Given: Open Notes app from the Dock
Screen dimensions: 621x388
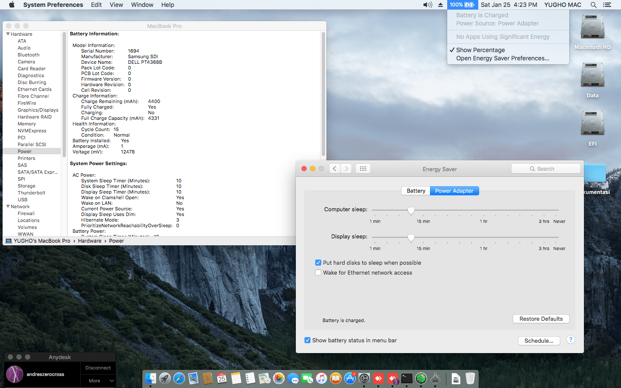Looking at the screenshot, I should (x=236, y=378).
